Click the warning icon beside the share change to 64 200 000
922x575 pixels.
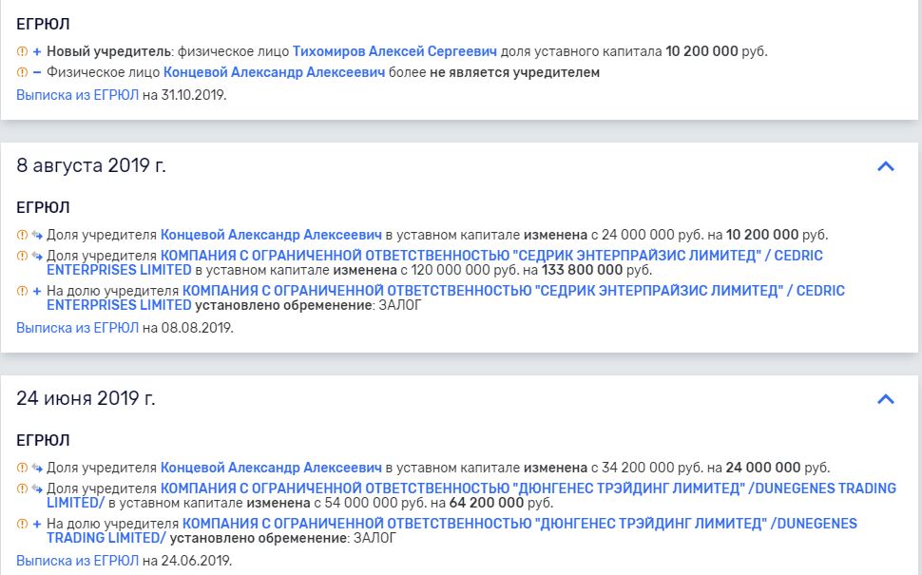point(22,489)
